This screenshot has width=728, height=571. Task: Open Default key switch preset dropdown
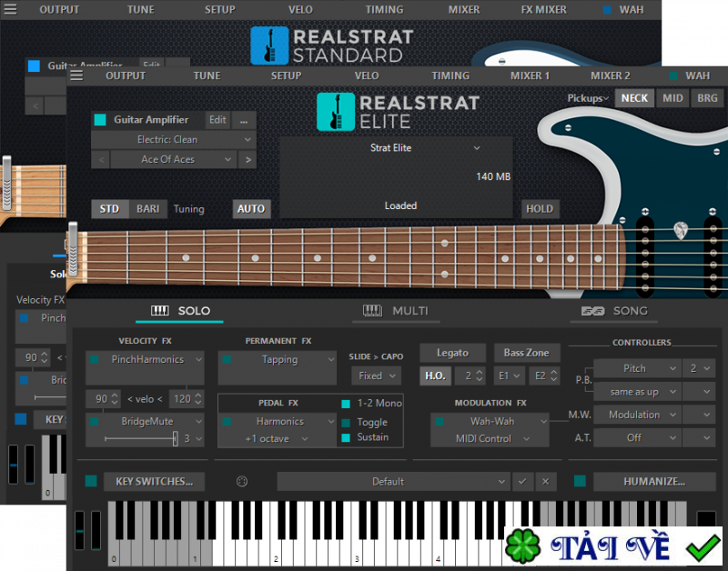(394, 482)
